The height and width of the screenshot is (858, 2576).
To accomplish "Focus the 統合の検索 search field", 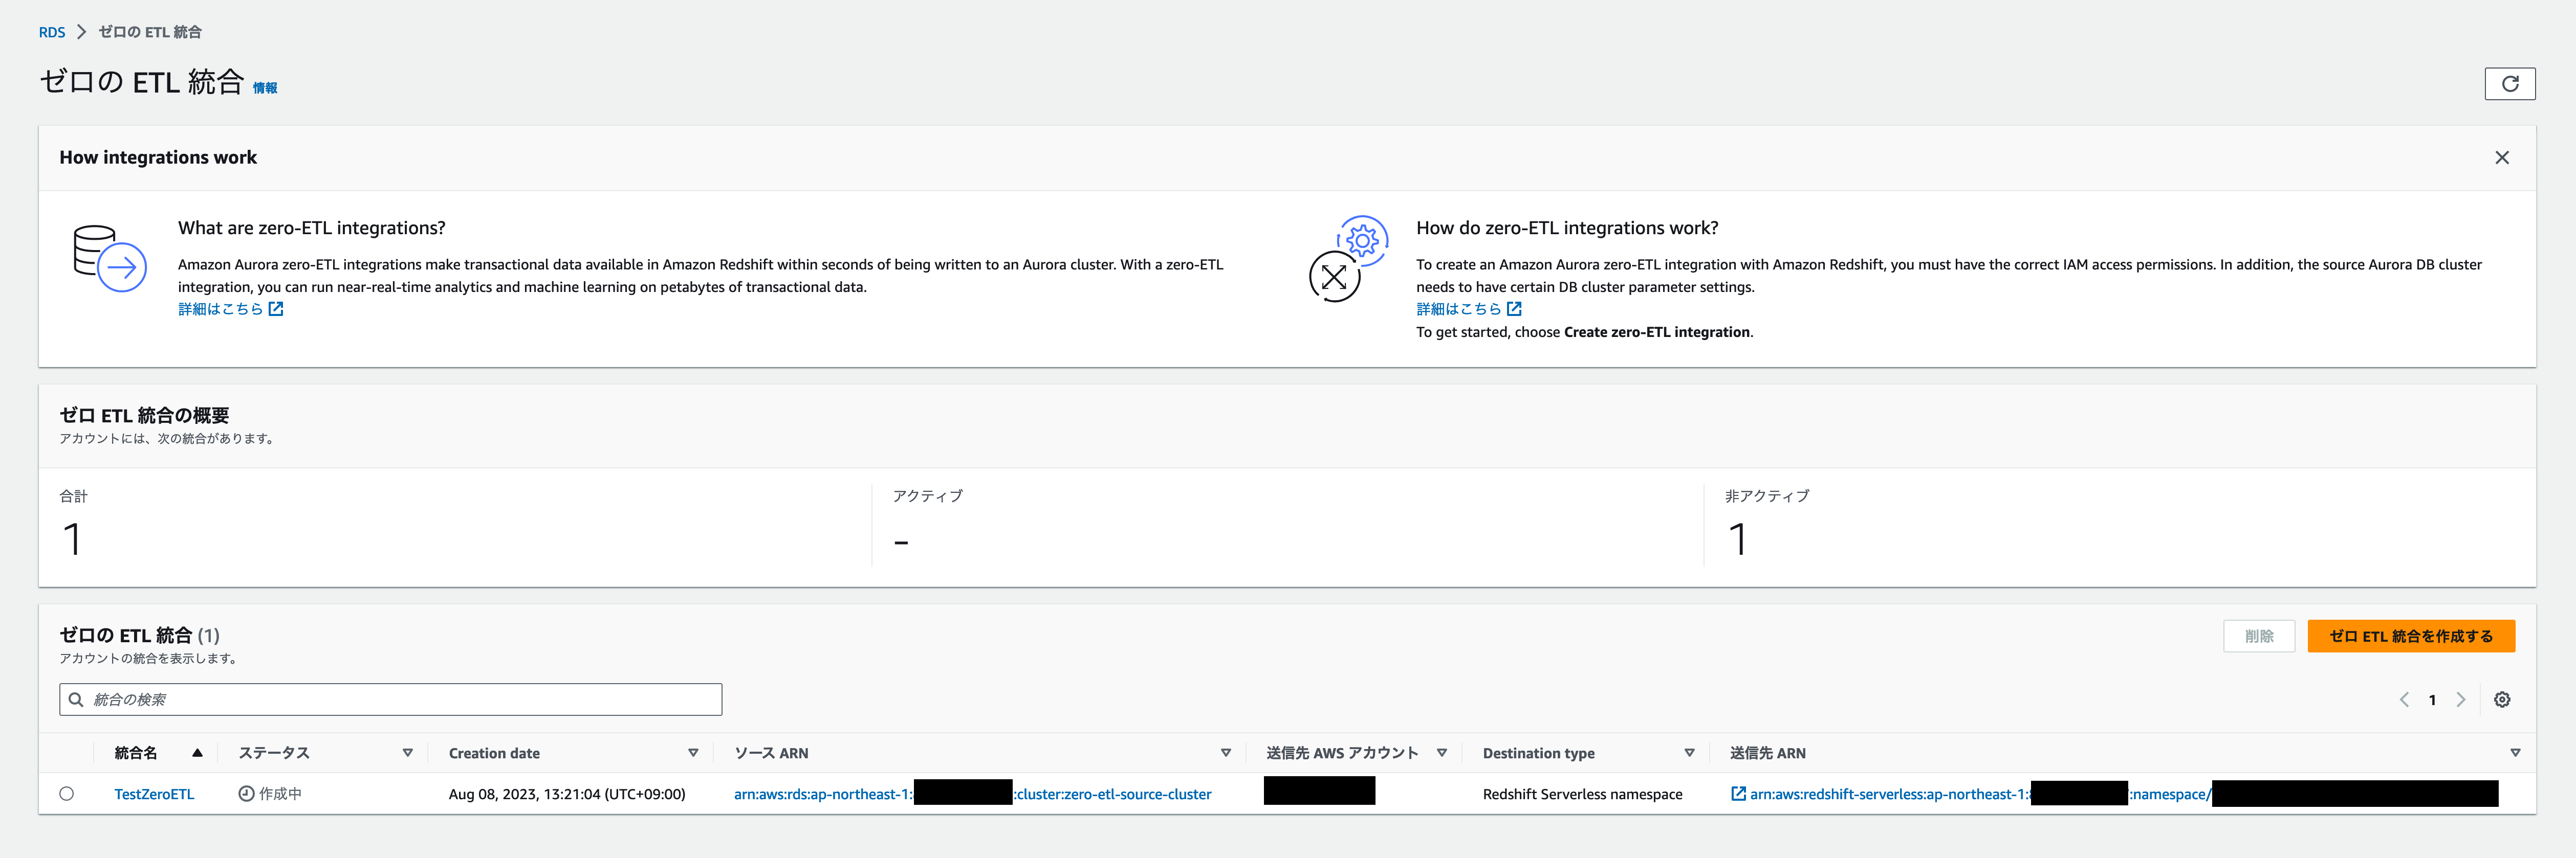I will [x=391, y=699].
